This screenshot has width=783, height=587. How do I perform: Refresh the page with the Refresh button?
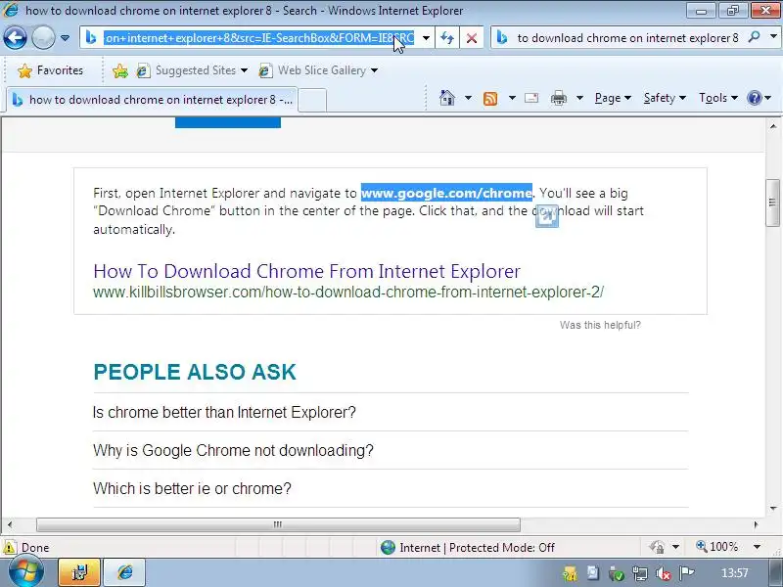click(447, 38)
